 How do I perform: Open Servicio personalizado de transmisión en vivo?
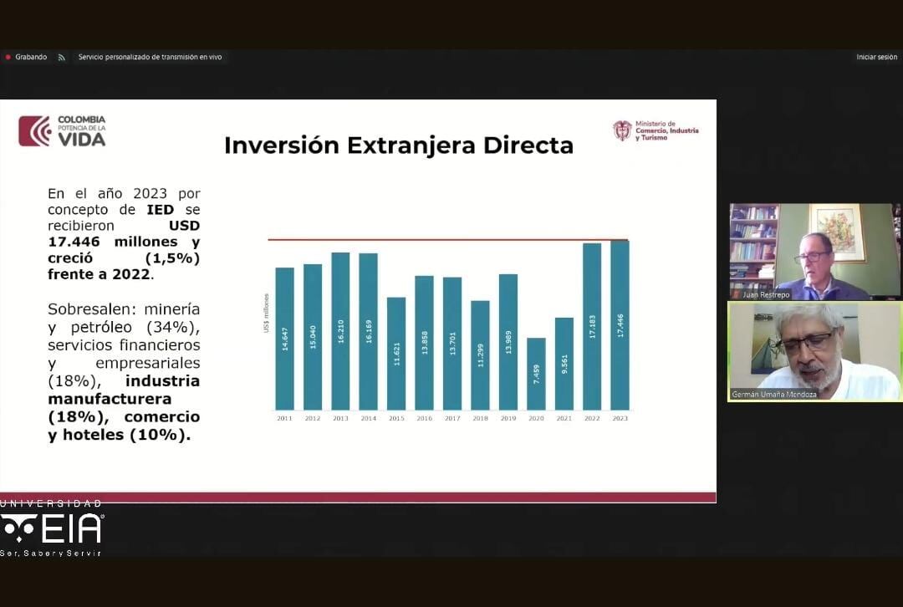point(150,57)
